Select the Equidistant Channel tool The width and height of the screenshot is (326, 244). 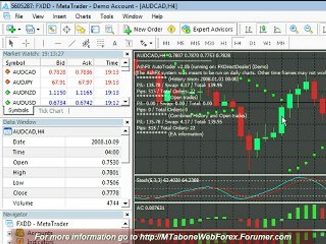click(x=86, y=43)
